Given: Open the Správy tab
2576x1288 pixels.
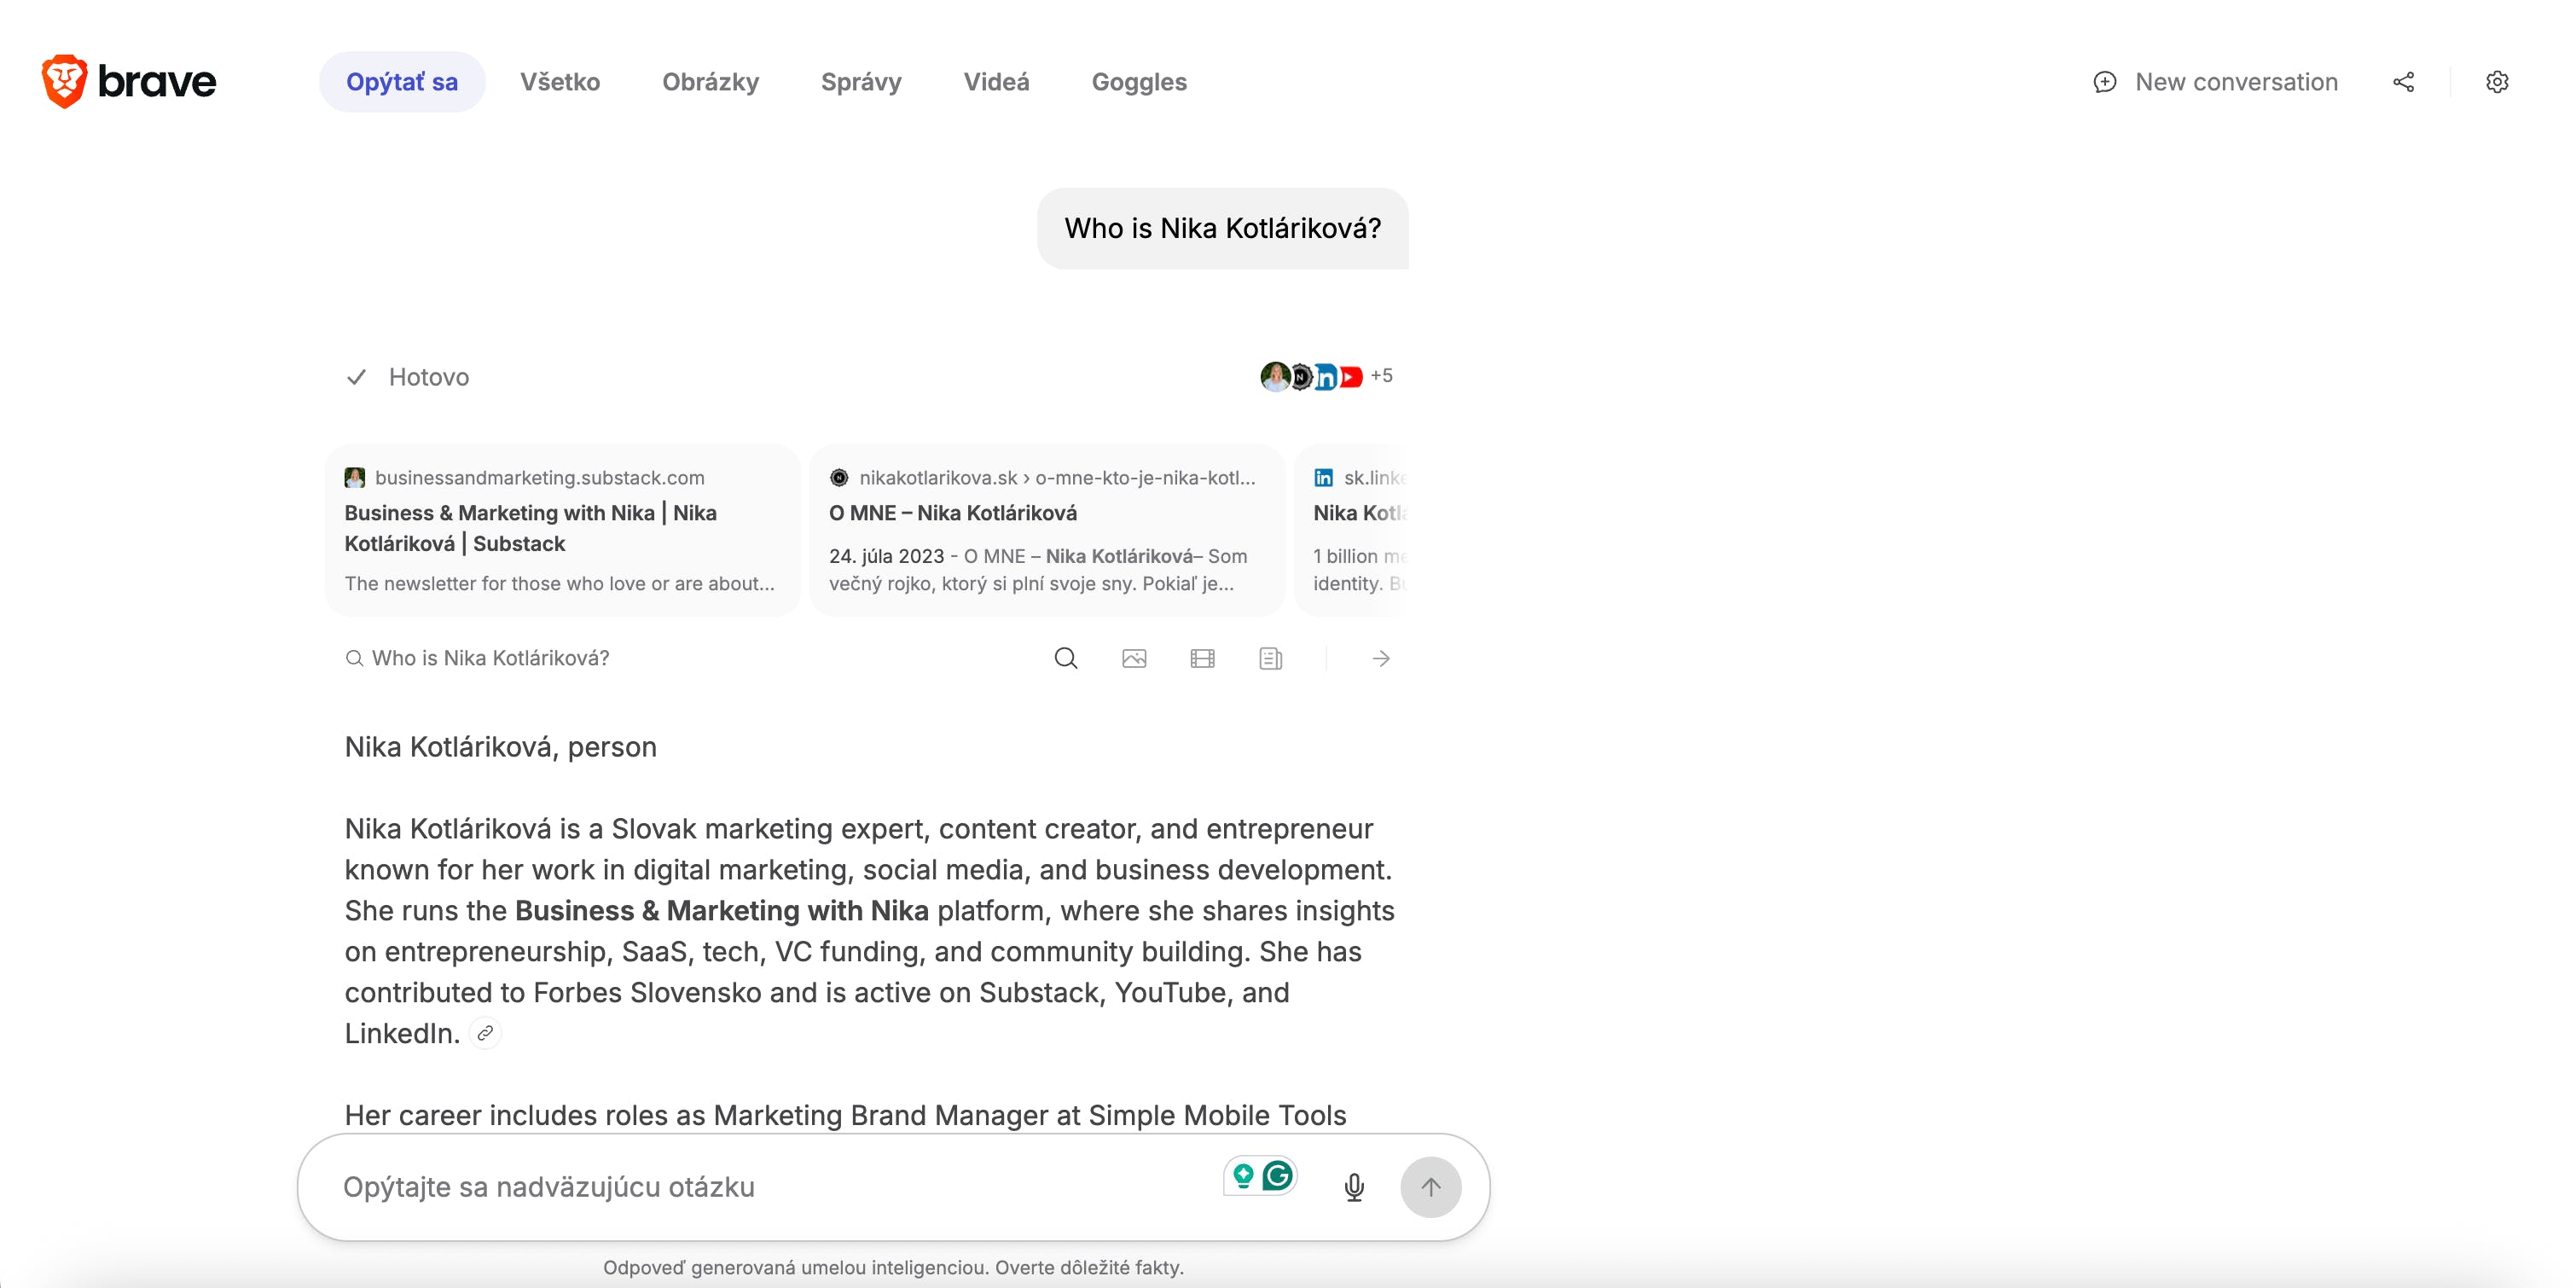Looking at the screenshot, I should coord(861,82).
